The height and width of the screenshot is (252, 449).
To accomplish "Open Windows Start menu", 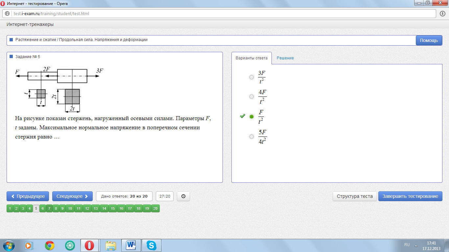I will (x=8, y=245).
